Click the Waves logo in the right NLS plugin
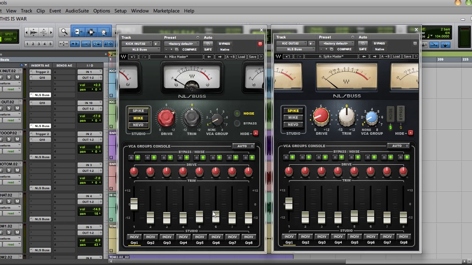Image resolution: width=472 pixels, height=265 pixels. click(278, 57)
